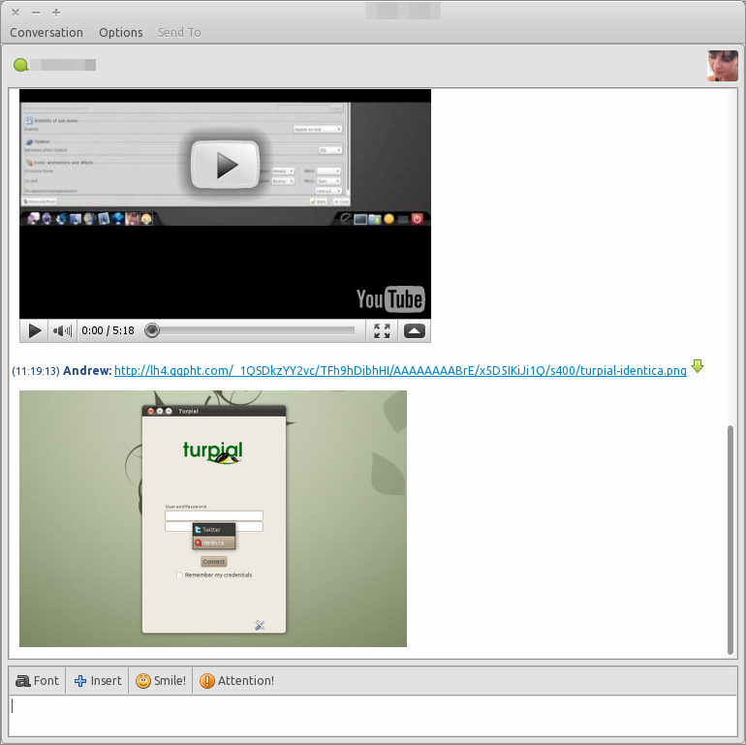746x745 pixels.
Task: Click the Twitter option in image preview
Action: click(213, 530)
